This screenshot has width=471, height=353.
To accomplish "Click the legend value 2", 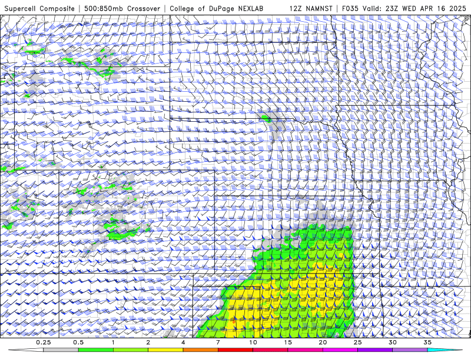I will click(148, 342).
